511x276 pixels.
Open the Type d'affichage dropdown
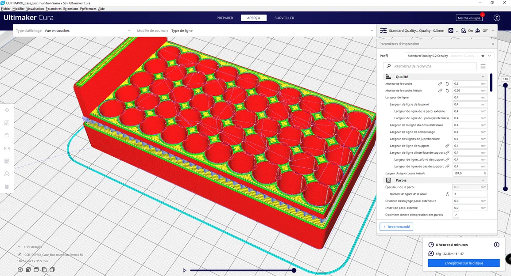(x=74, y=30)
